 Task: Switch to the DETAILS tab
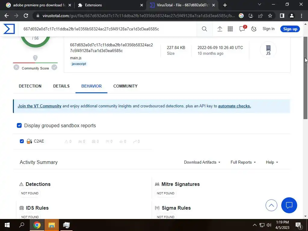(61, 86)
